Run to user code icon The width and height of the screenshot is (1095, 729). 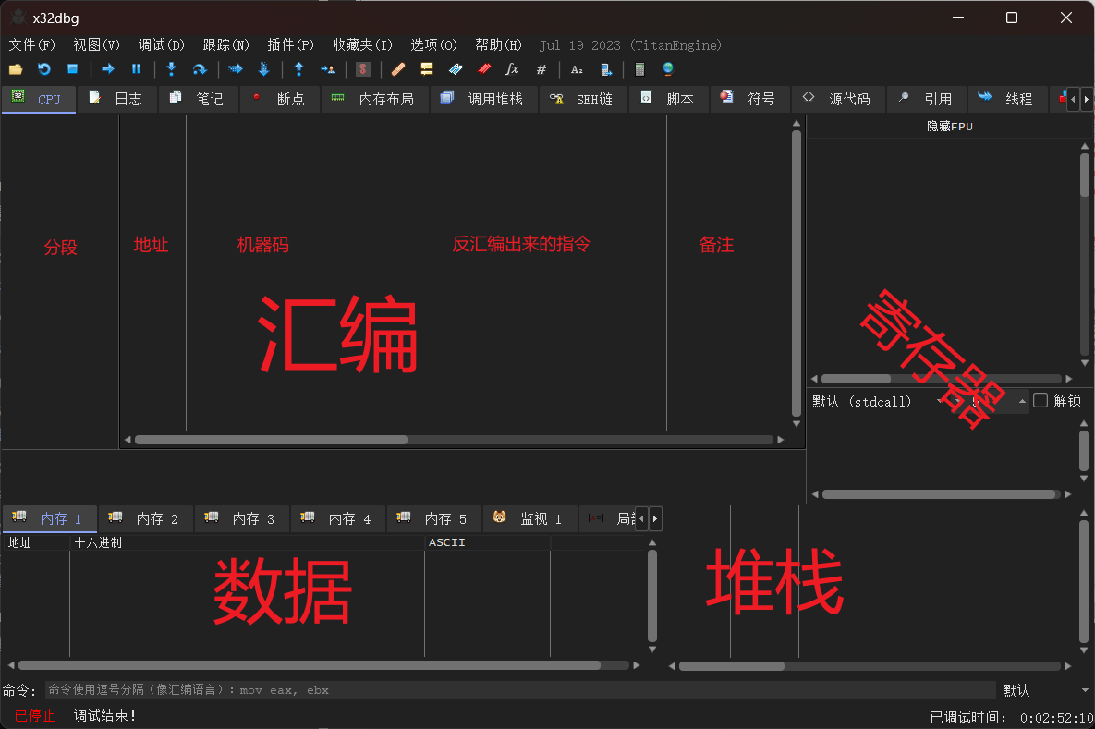(x=327, y=69)
